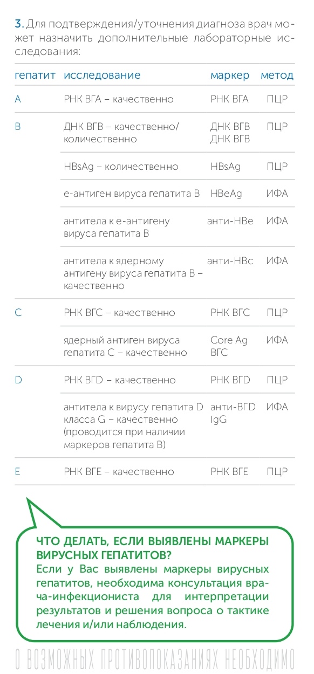This screenshot has height=674, width=314.
Task: Click heading 'ЧТО ДЕЛАТЬ, ЕСЛИ ВЫЯВЛЕНЫ МАРКЕРЫ'
Action: pyautogui.click(x=152, y=542)
